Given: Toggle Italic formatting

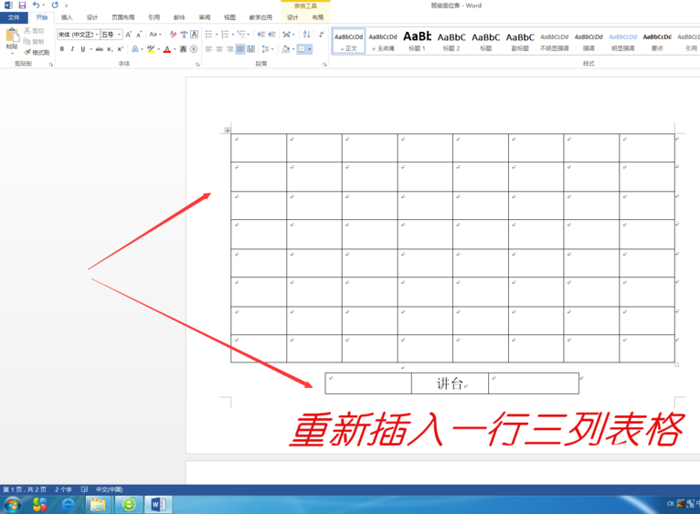Looking at the screenshot, I should coord(71,49).
